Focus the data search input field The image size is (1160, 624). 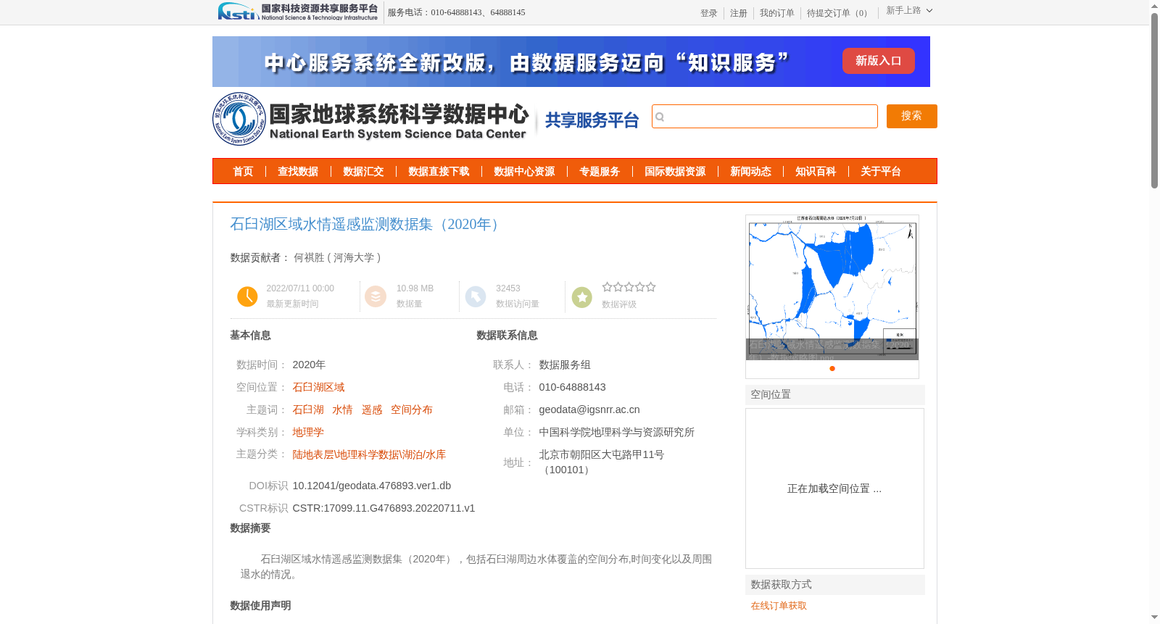764,117
